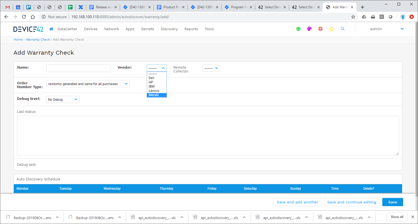Expand the Backup-201908 download item chevron
The width and height of the screenshot is (418, 224).
point(57,217)
